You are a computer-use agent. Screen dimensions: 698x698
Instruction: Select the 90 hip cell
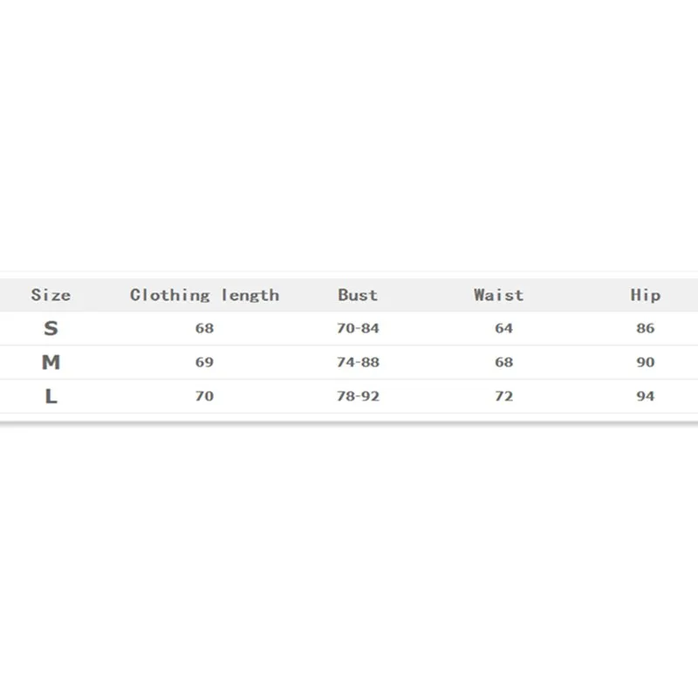tap(646, 363)
